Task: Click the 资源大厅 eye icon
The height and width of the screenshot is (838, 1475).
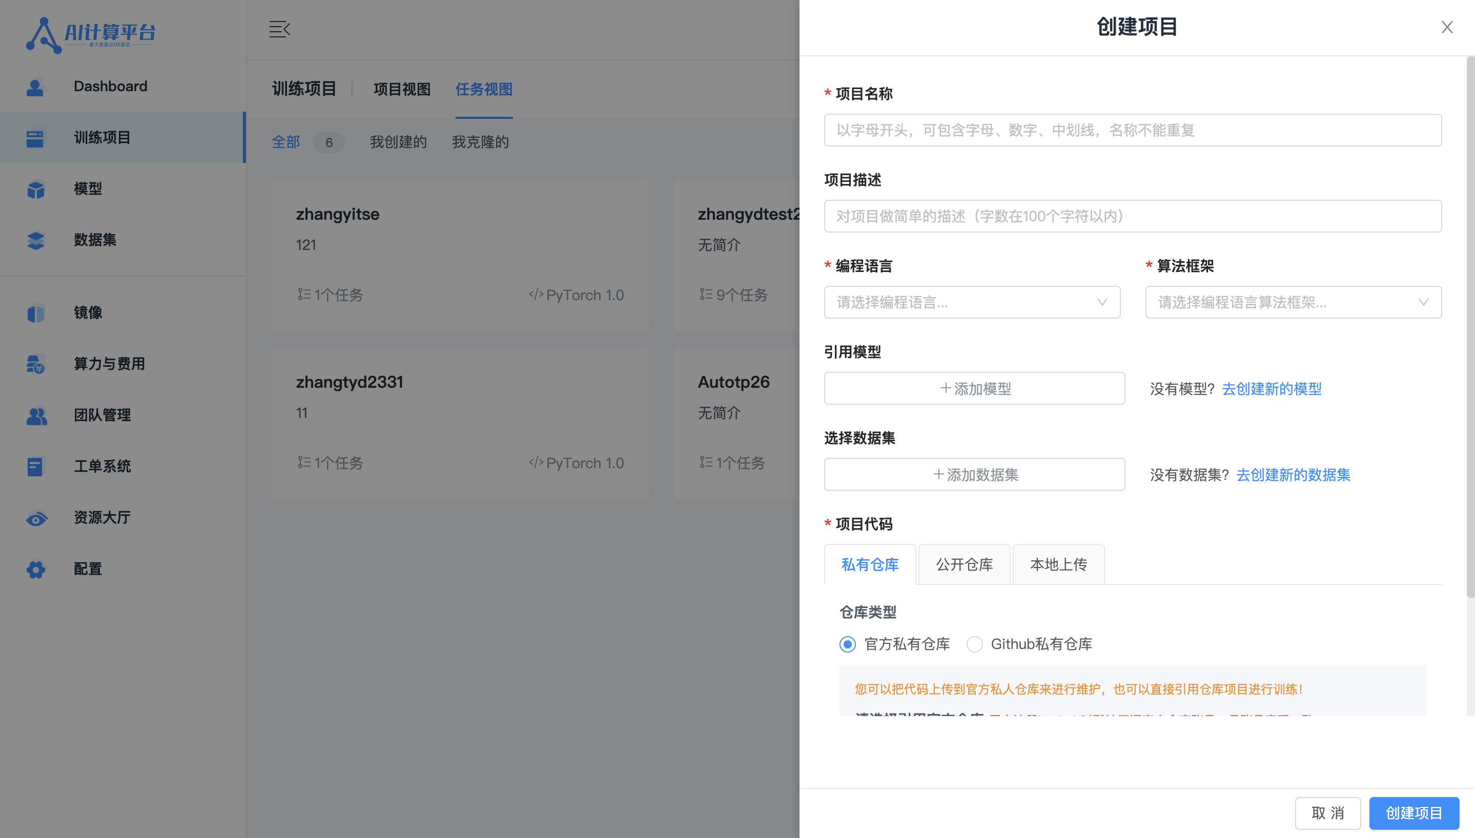Action: point(36,518)
